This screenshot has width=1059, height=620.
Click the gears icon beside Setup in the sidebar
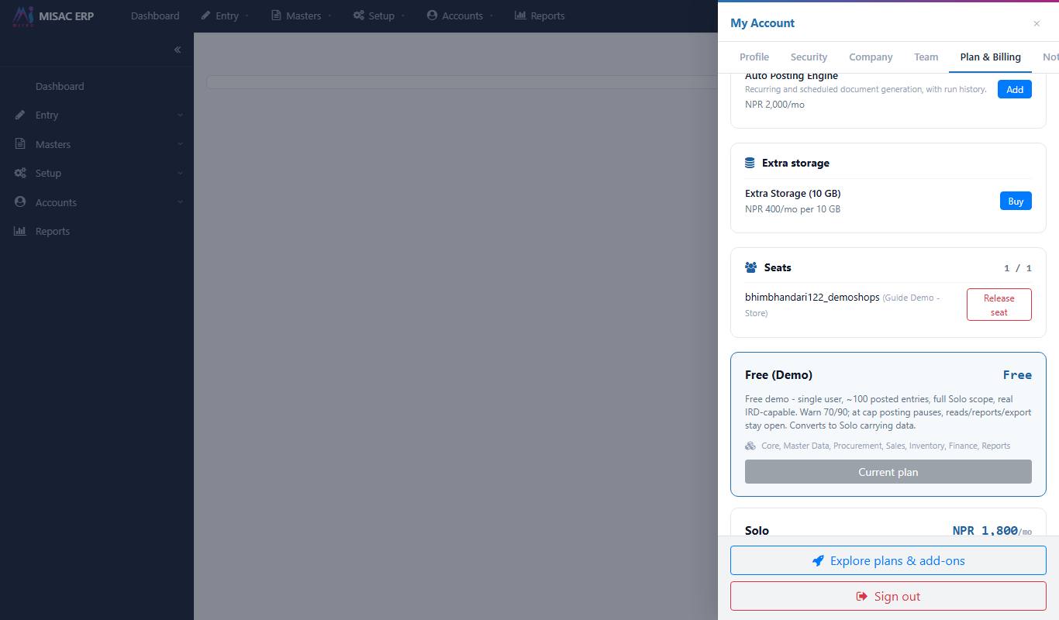point(20,173)
